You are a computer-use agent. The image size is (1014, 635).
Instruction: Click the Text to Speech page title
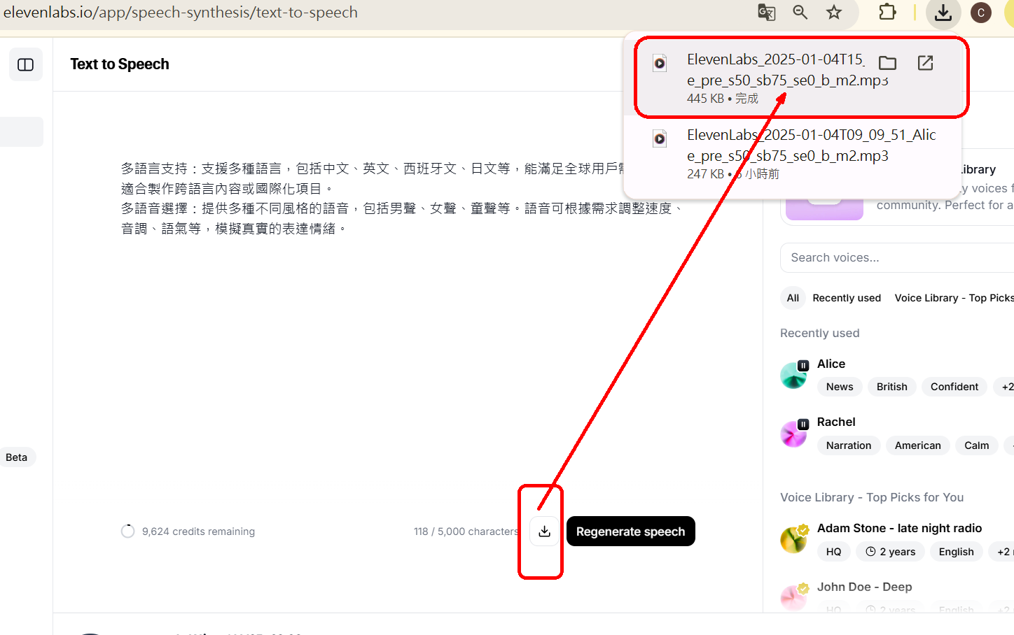click(x=120, y=64)
